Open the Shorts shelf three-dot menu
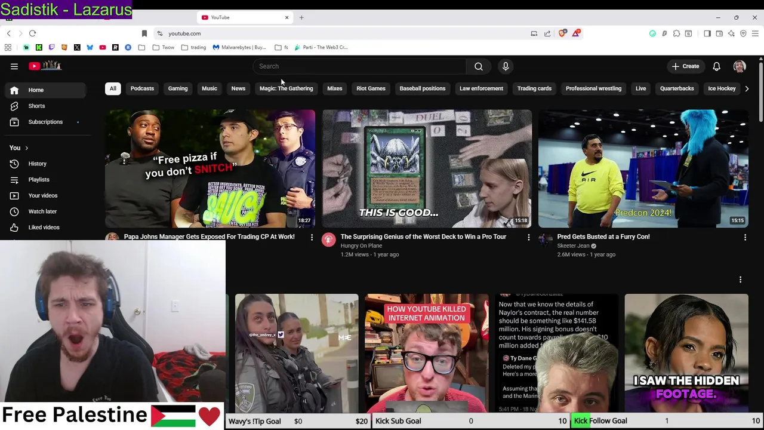Screen dimensions: 764x430 point(740,279)
